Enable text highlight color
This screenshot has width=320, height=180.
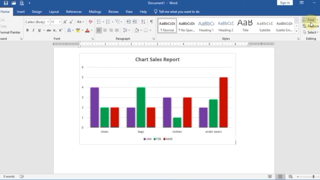coord(79,30)
